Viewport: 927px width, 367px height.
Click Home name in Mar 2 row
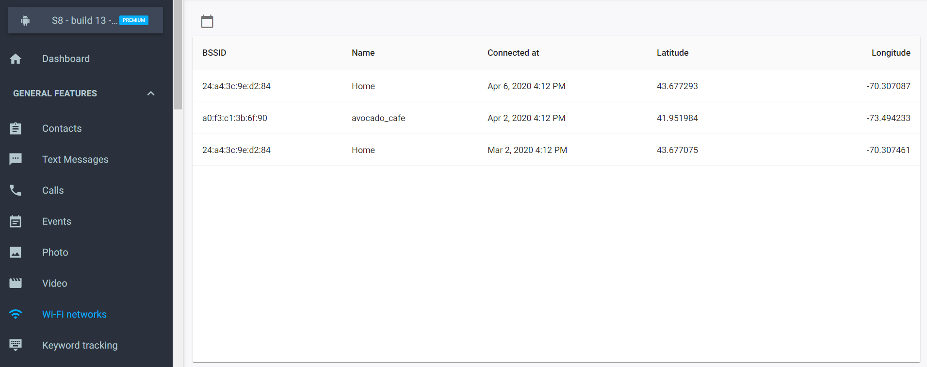(x=363, y=150)
